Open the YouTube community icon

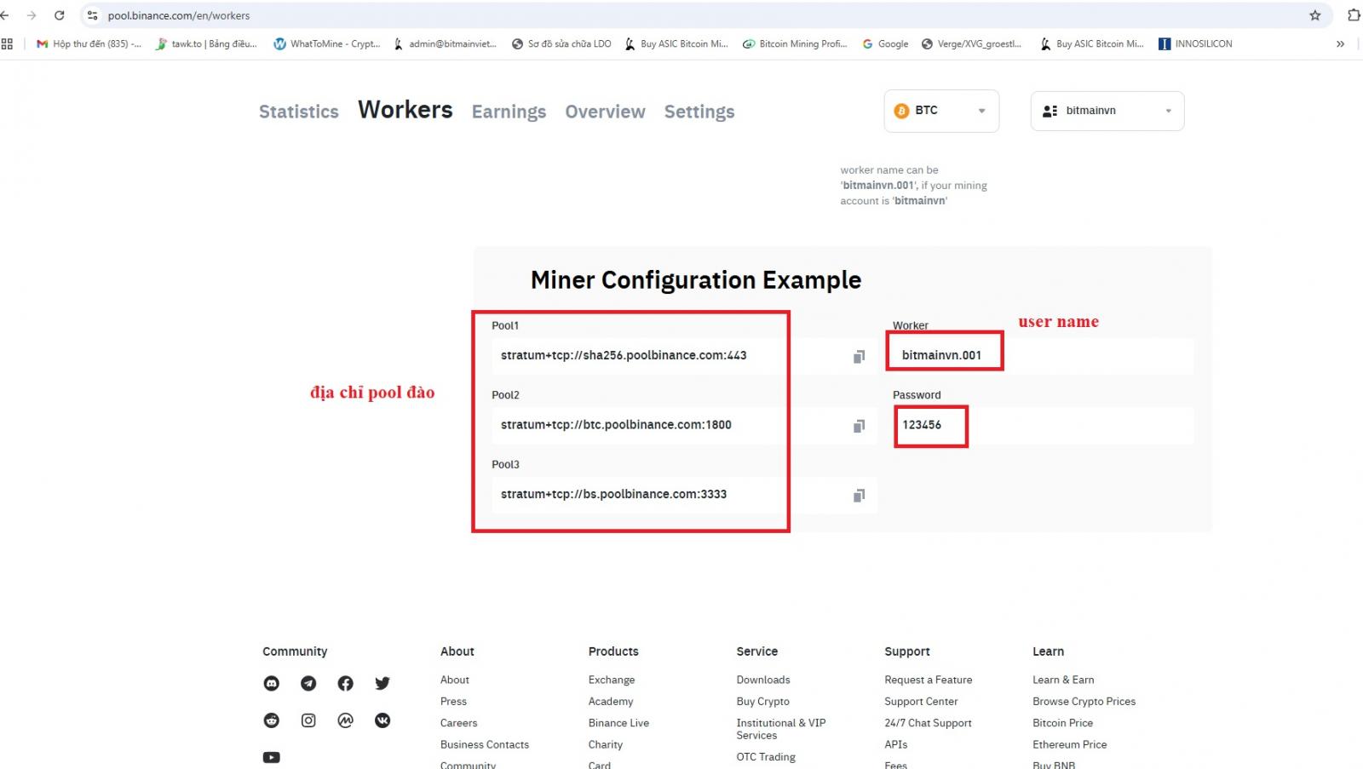(272, 757)
